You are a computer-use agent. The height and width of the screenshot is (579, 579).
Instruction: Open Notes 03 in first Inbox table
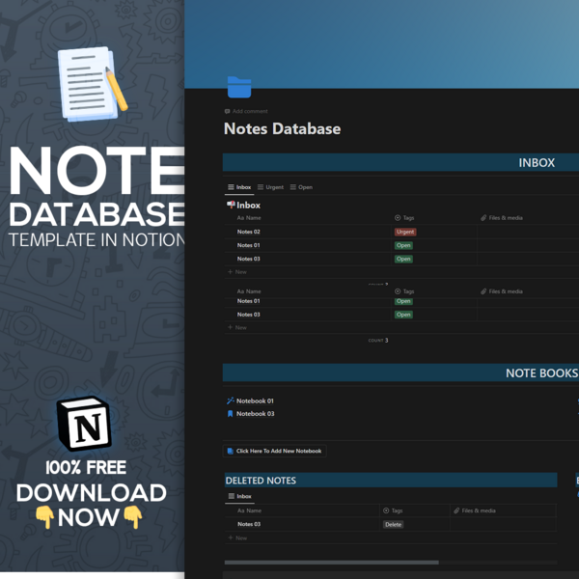[x=249, y=259]
